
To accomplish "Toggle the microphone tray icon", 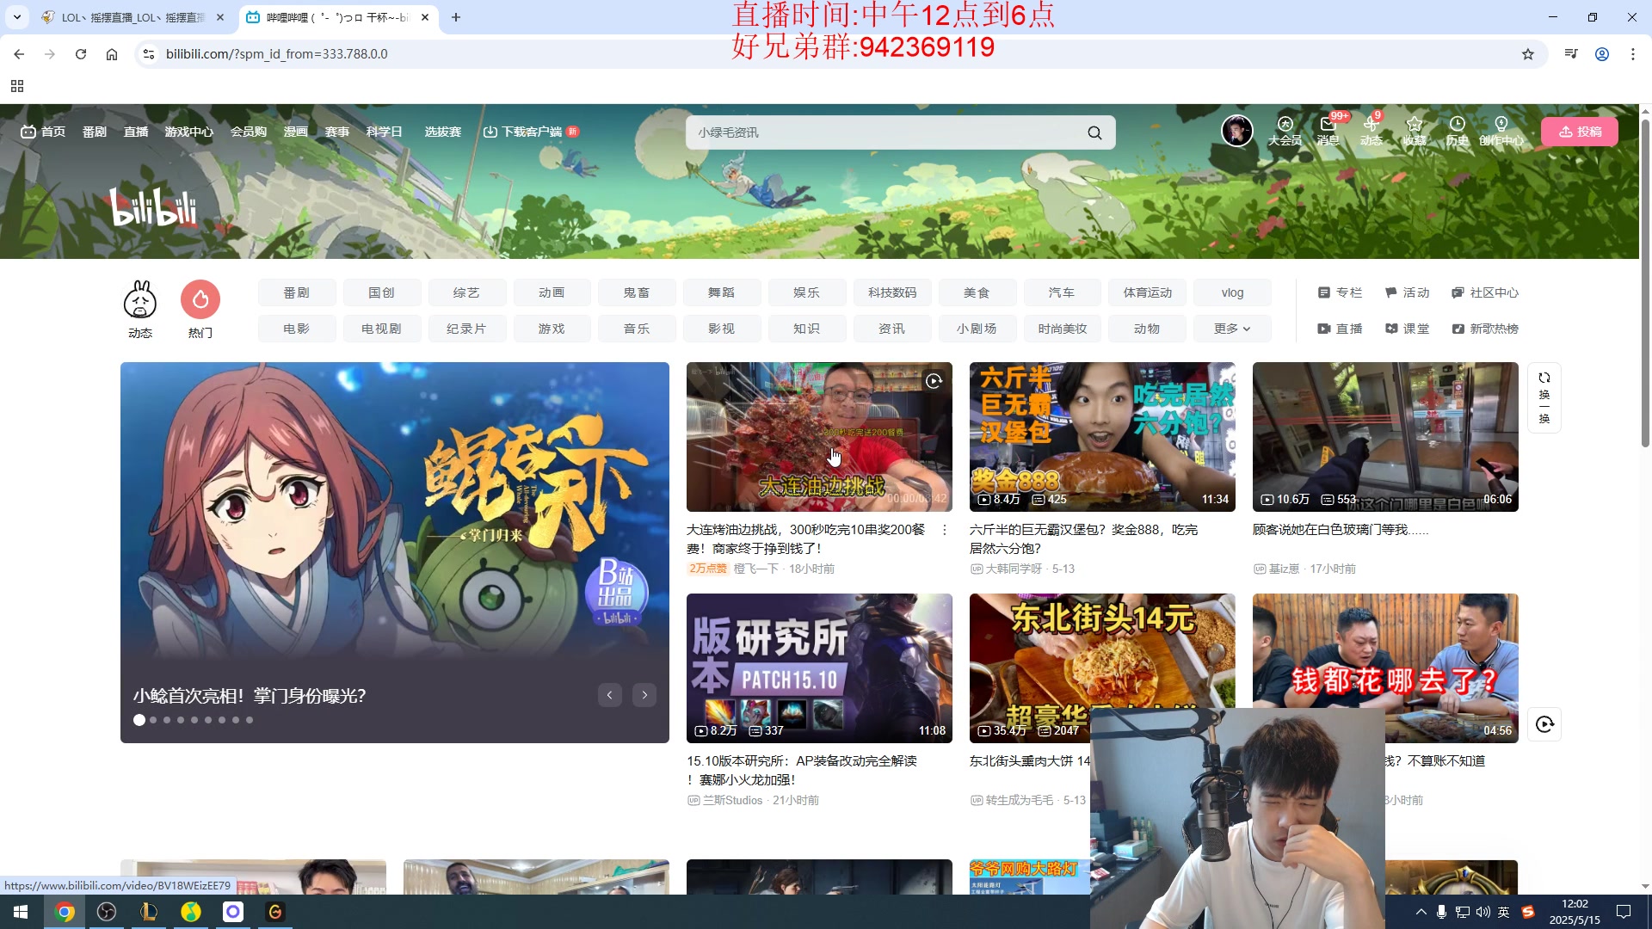I will click(1441, 912).
